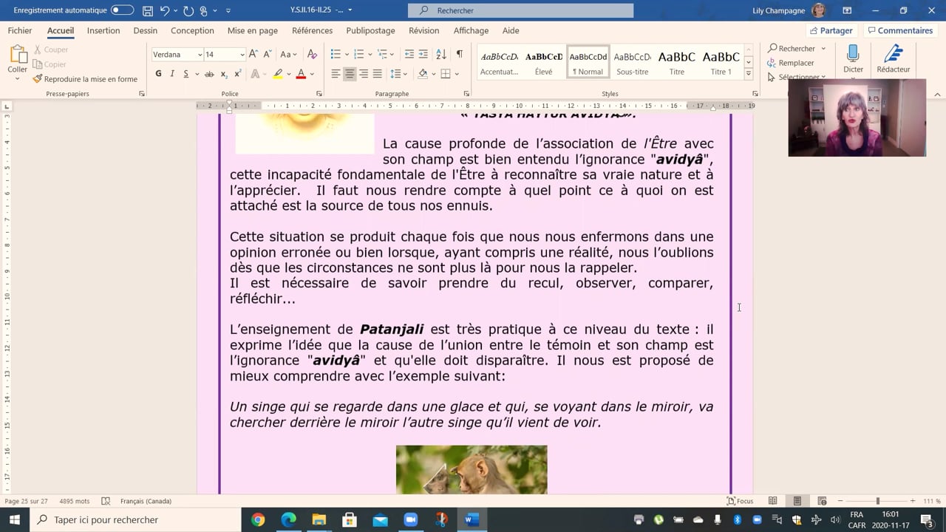Open the Police dialog launcher
The width and height of the screenshot is (946, 532).
pos(319,94)
